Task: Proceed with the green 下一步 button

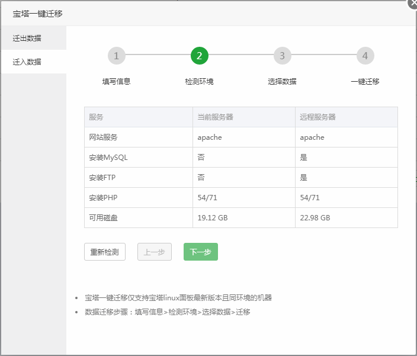Action: [x=200, y=252]
